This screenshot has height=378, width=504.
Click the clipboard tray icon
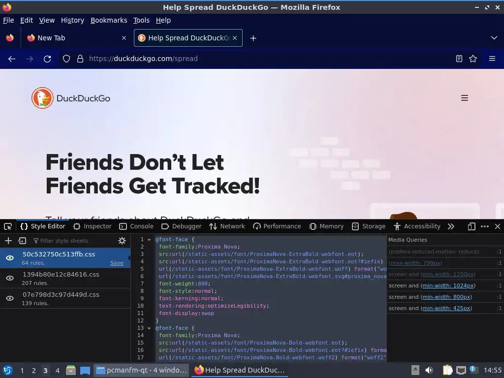447,370
